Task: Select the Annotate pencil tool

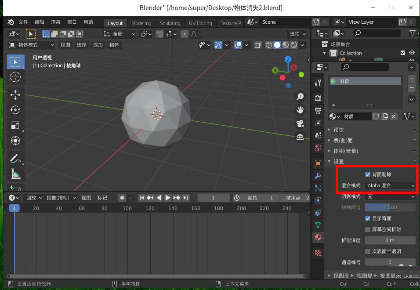Action: point(15,159)
